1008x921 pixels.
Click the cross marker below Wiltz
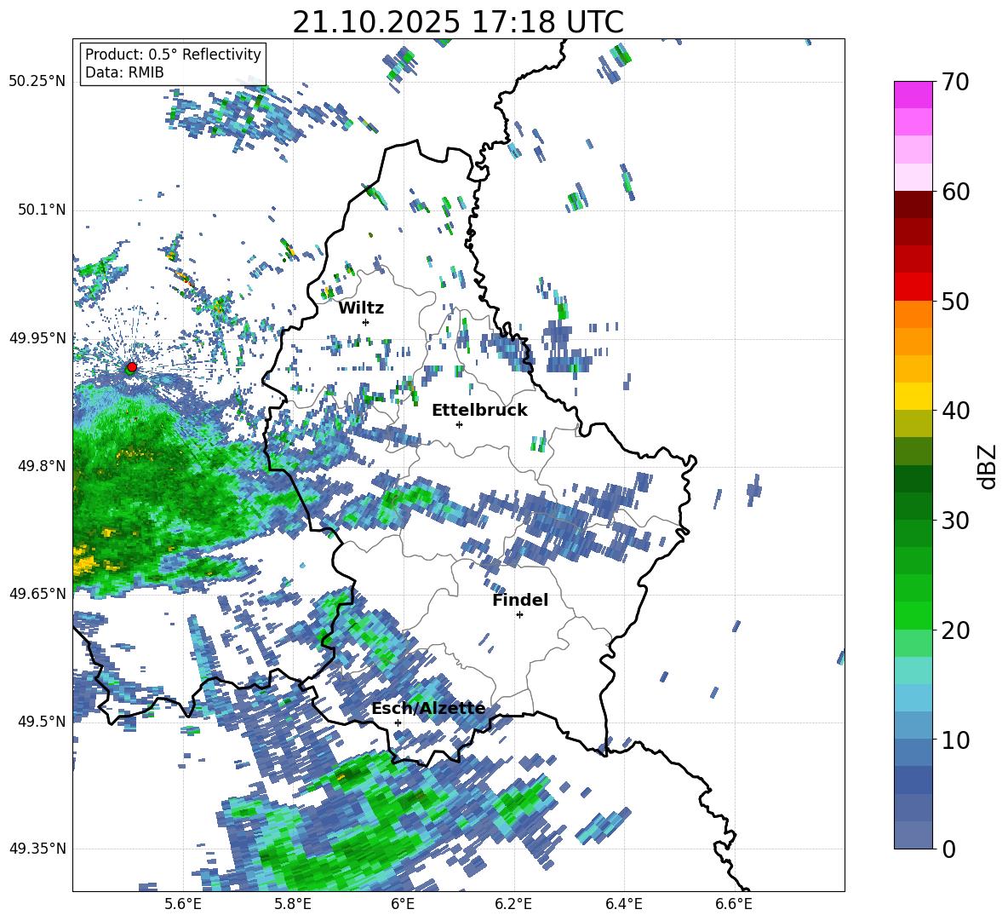click(366, 322)
